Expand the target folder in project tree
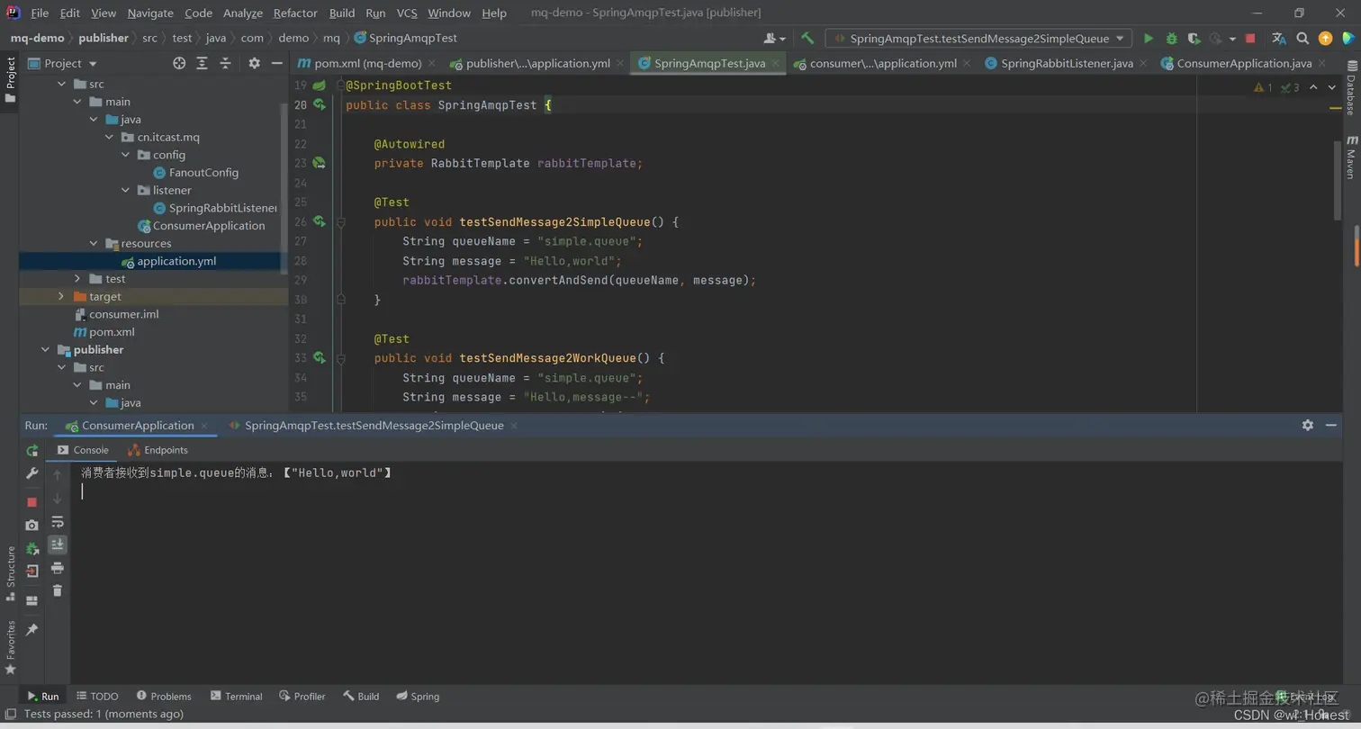1361x729 pixels. pyautogui.click(x=61, y=296)
